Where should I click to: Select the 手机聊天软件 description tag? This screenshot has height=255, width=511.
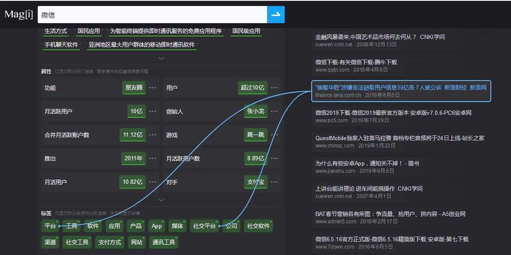(x=61, y=45)
